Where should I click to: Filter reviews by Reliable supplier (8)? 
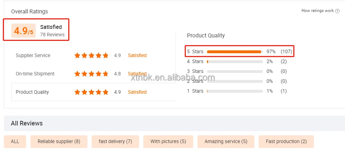pyautogui.click(x=59, y=141)
